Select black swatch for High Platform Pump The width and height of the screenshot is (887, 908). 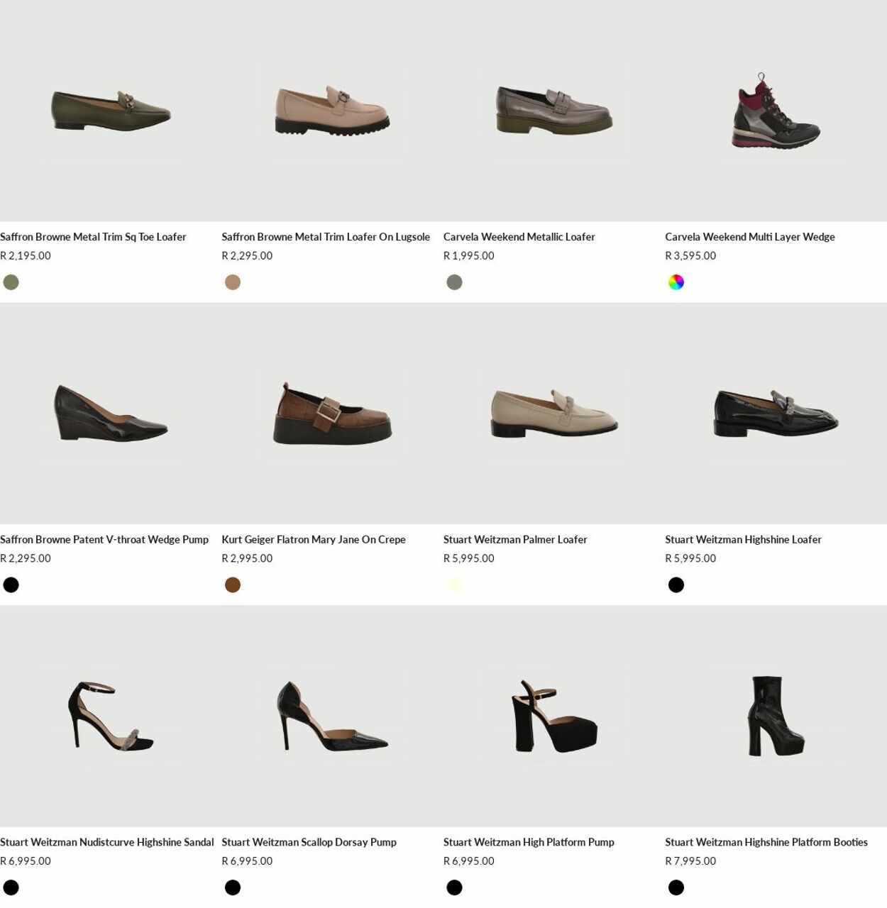pyautogui.click(x=454, y=887)
